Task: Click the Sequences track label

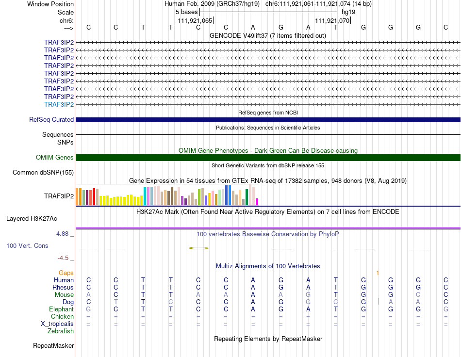Action: (58, 134)
